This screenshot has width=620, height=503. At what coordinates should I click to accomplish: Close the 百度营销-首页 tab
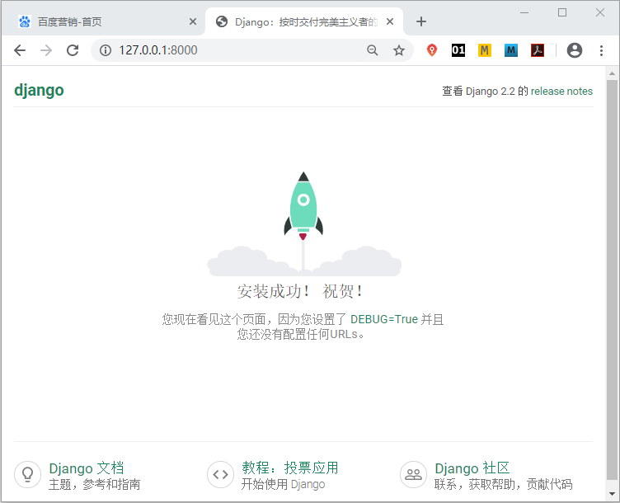click(193, 21)
